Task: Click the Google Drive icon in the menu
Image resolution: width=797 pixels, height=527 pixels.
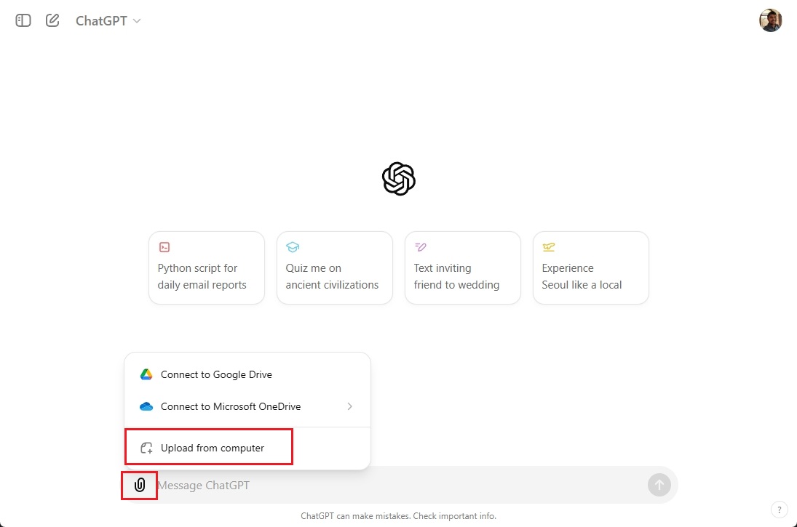Action: tap(146, 374)
